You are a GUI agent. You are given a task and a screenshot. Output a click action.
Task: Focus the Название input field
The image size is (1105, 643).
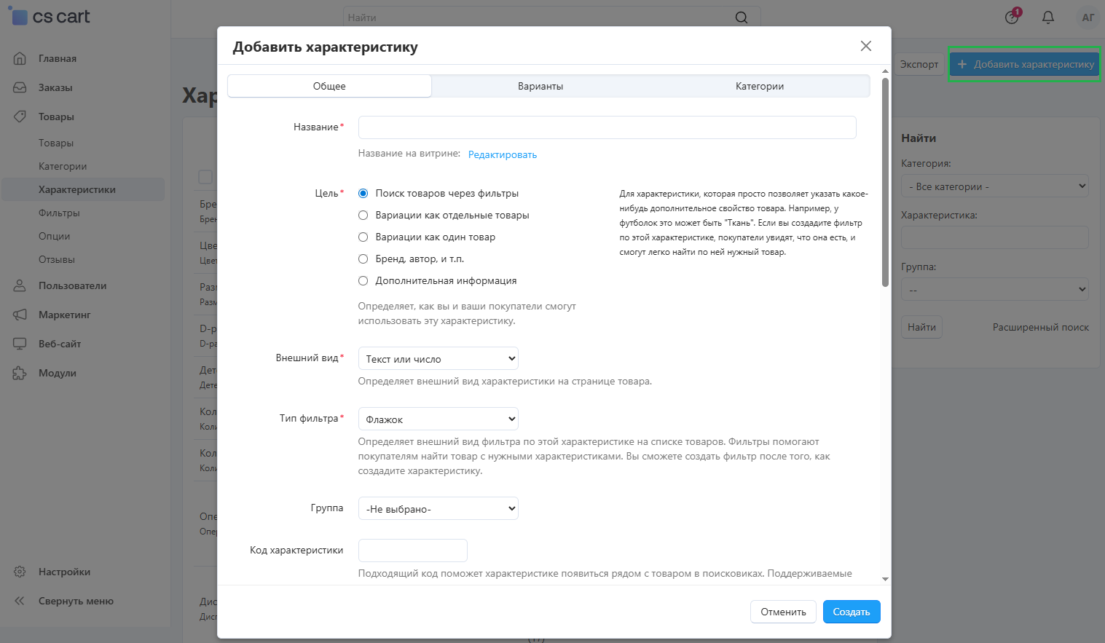[x=607, y=127]
